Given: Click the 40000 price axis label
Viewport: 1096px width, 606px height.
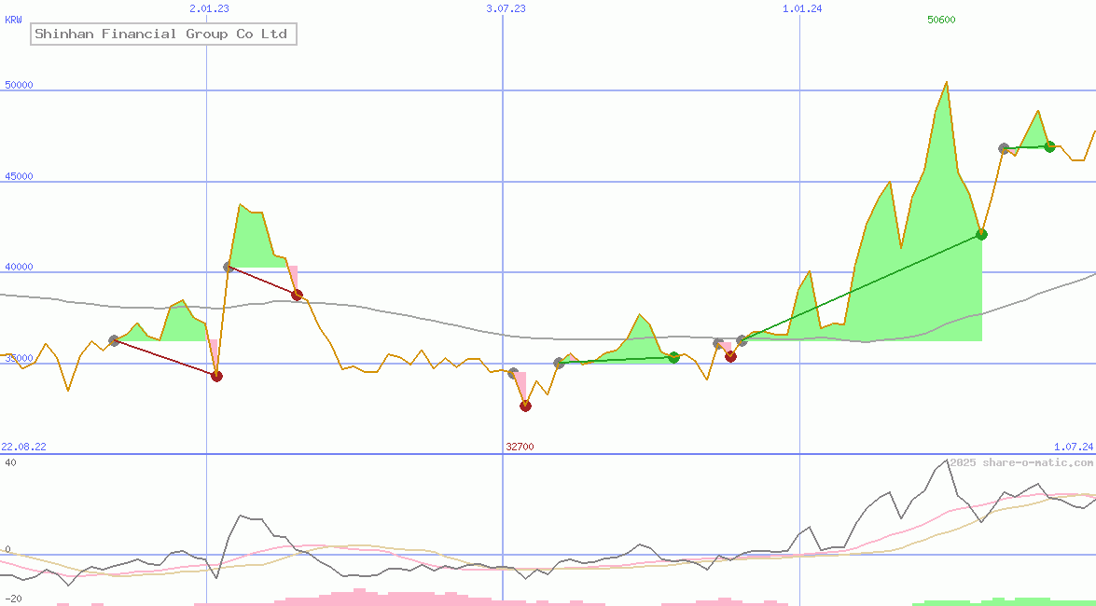Looking at the screenshot, I should coord(19,267).
